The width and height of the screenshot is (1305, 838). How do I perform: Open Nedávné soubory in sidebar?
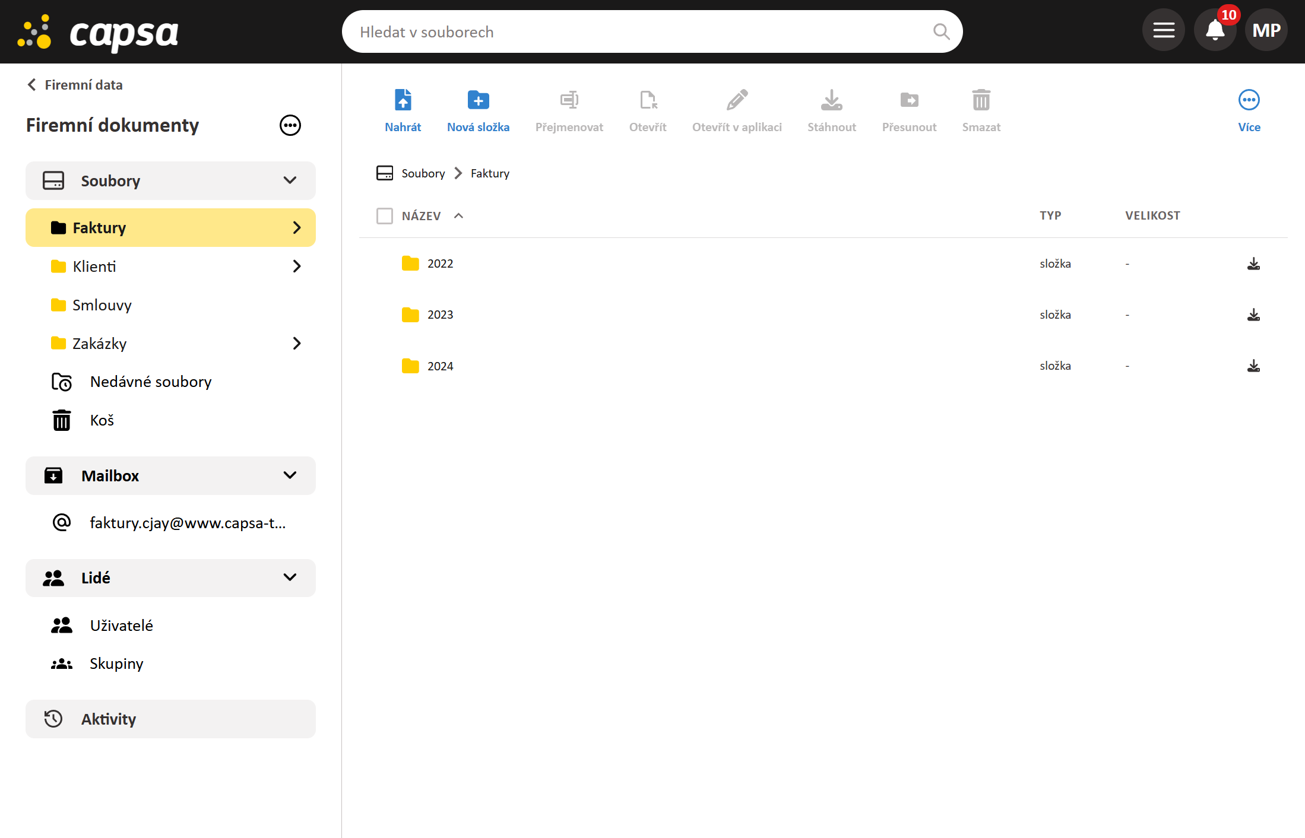click(x=150, y=382)
